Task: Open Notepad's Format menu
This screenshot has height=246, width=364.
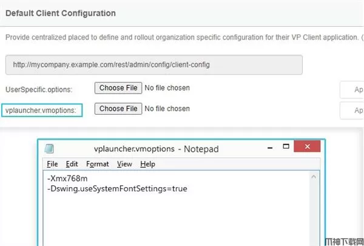Action: 97,164
